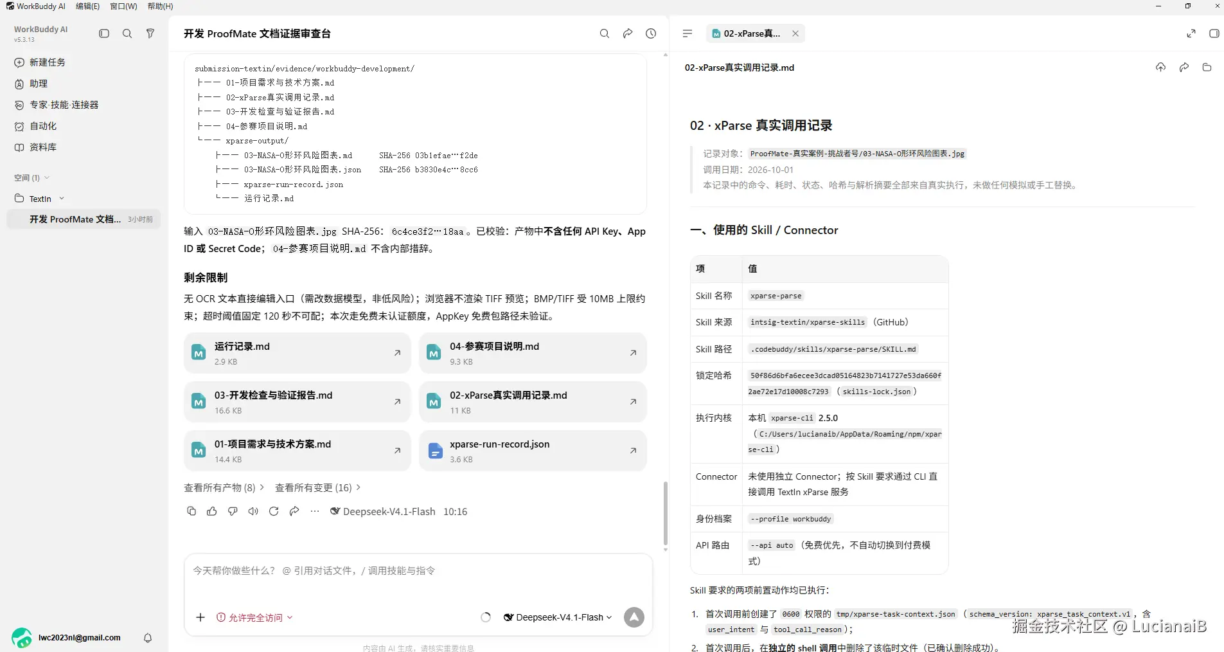Open the 编辑(E) menu
The height and width of the screenshot is (652, 1224).
pyautogui.click(x=87, y=6)
